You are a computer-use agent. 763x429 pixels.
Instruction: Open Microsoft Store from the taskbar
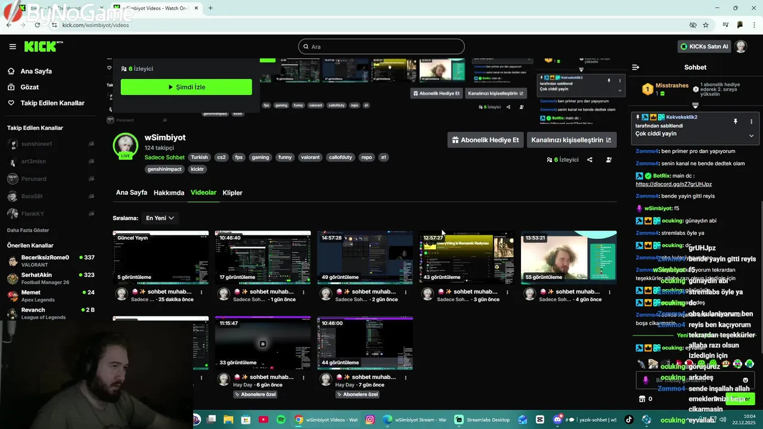pos(246,419)
